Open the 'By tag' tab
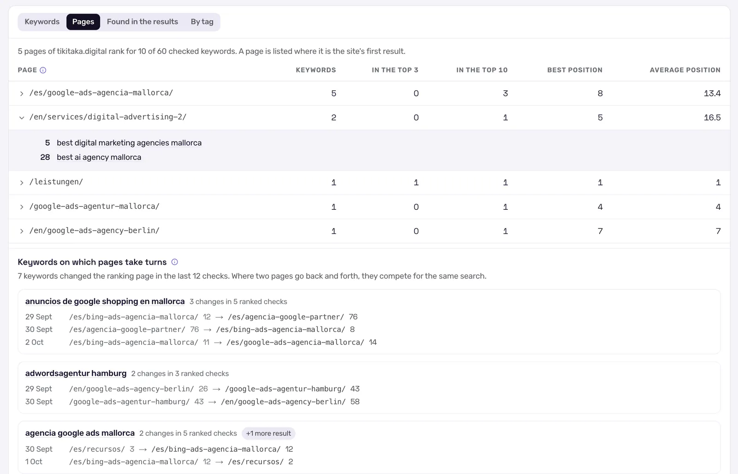The image size is (738, 474). tap(202, 22)
